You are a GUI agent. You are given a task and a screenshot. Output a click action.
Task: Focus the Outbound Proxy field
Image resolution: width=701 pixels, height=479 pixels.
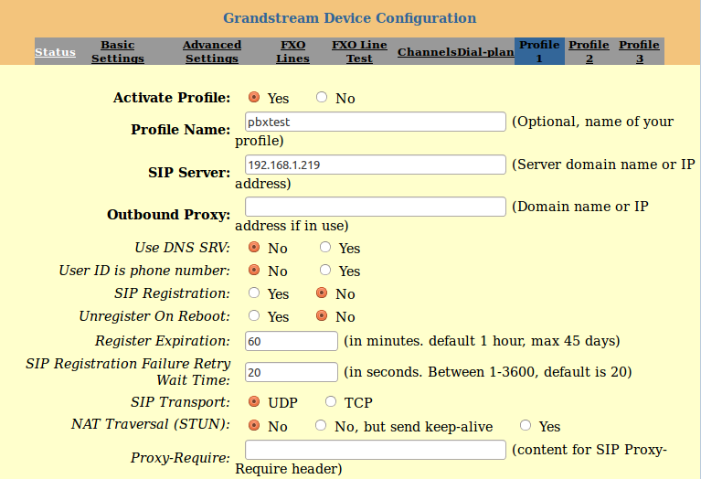pyautogui.click(x=376, y=207)
